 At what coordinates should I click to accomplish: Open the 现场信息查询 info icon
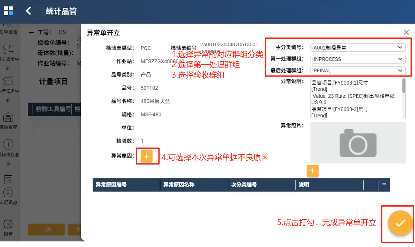point(8,144)
